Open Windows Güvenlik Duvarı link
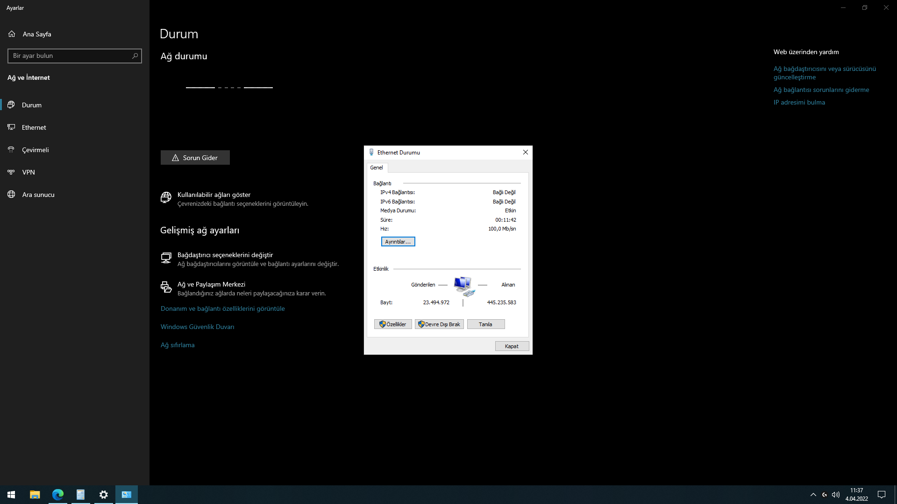The image size is (897, 504). click(197, 327)
